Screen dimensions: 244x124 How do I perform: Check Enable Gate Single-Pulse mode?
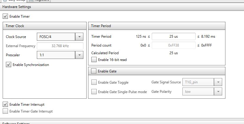click(94, 92)
